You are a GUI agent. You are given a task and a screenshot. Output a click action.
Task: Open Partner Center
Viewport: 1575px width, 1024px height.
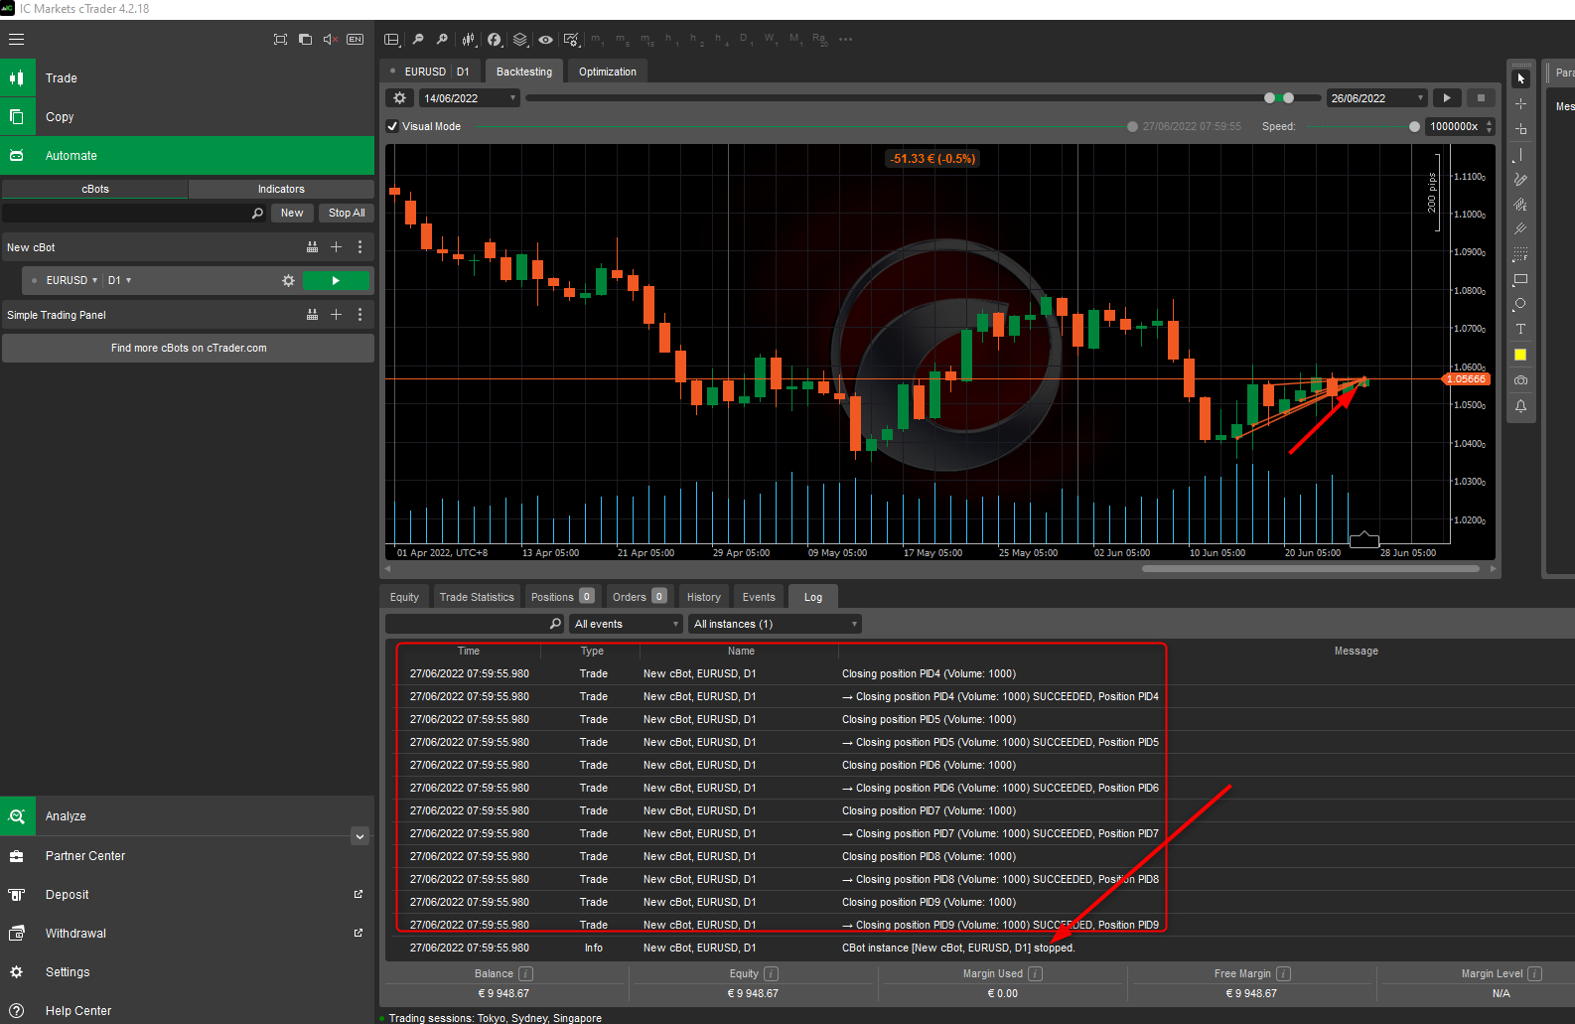click(x=187, y=856)
